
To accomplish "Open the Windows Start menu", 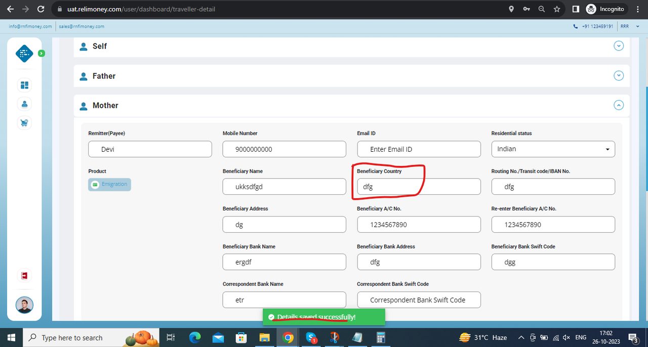I will tap(11, 337).
